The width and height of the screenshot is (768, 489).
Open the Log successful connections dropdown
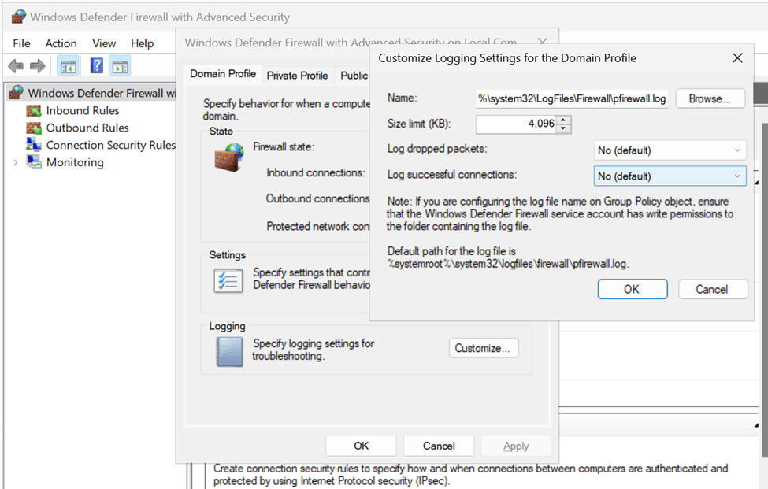[669, 175]
